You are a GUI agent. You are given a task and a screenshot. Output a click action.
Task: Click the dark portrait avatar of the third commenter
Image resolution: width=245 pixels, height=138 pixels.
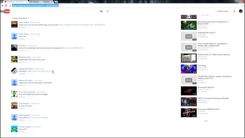[14, 48]
